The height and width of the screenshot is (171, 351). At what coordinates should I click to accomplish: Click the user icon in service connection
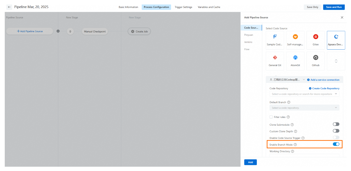pyautogui.click(x=271, y=80)
